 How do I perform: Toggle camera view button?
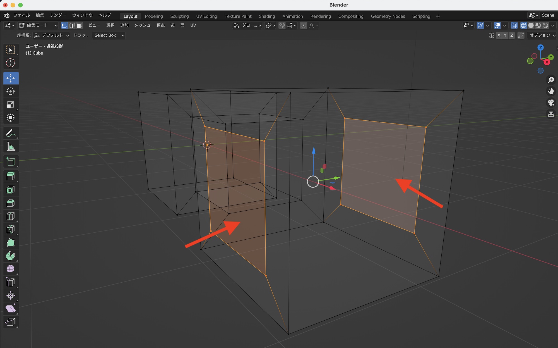coord(551,103)
